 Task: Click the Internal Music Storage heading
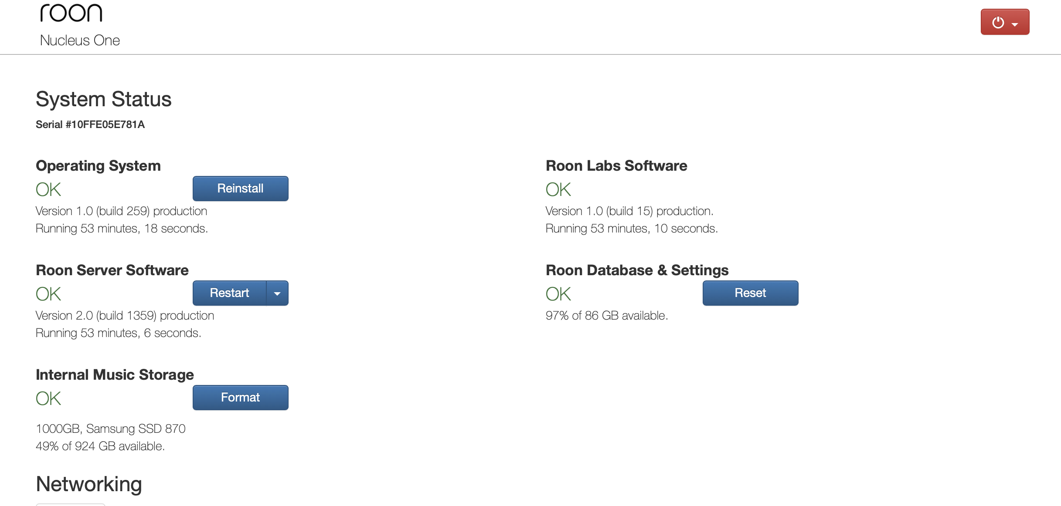[115, 375]
